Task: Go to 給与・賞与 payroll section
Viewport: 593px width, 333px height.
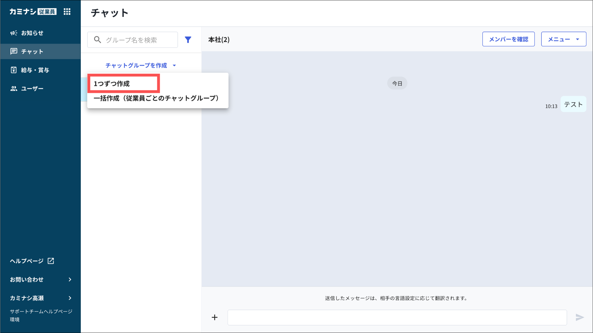Action: point(35,70)
